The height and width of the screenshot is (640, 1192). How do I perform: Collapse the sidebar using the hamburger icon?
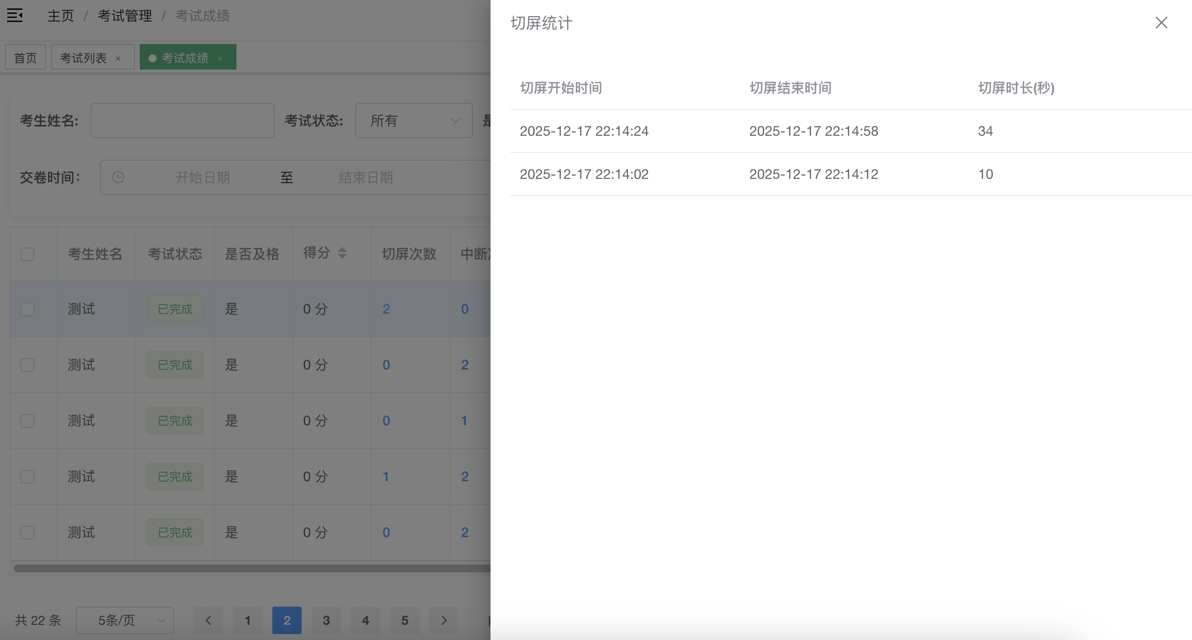pos(15,15)
